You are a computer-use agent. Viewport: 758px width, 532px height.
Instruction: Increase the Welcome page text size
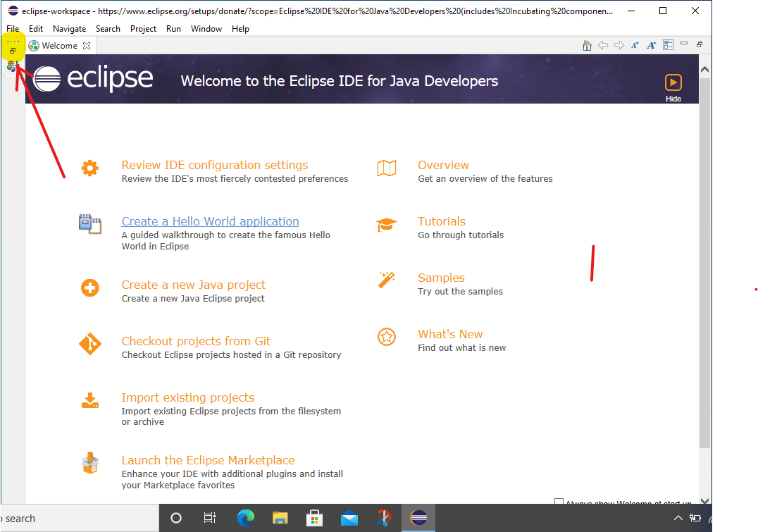point(652,44)
